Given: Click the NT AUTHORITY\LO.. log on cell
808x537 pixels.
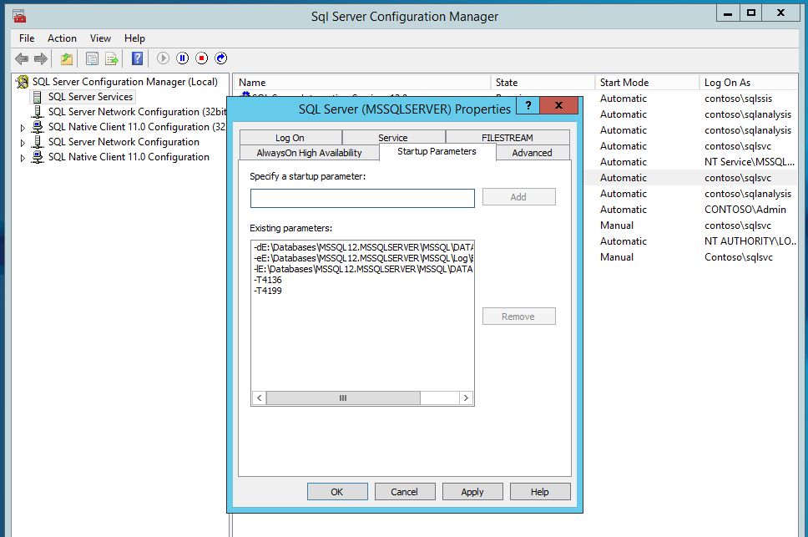Looking at the screenshot, I should pos(750,241).
